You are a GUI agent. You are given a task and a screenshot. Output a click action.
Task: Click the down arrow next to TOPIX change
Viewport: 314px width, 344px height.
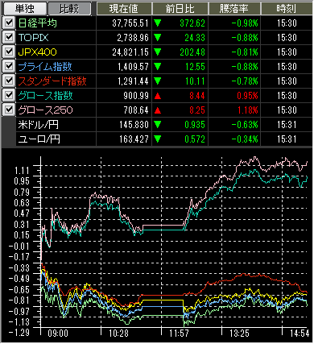pyautogui.click(x=158, y=38)
